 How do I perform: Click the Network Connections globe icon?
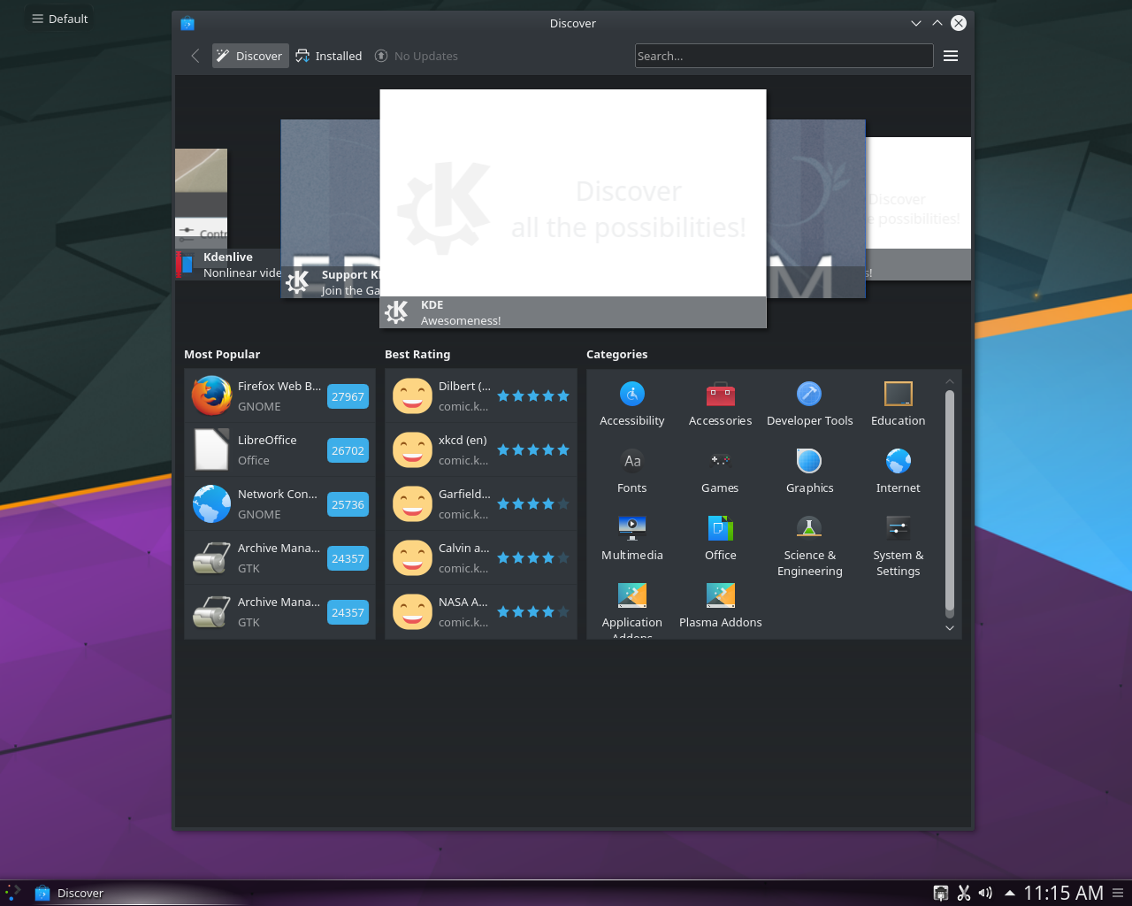[211, 504]
